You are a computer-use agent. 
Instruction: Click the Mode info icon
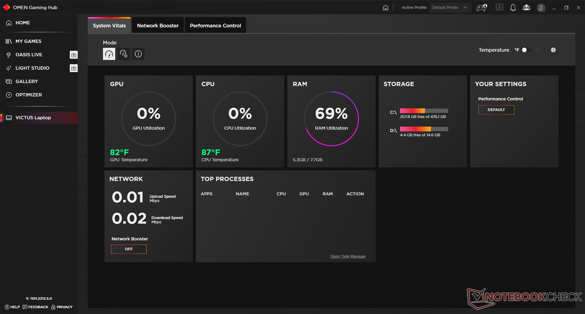point(138,54)
